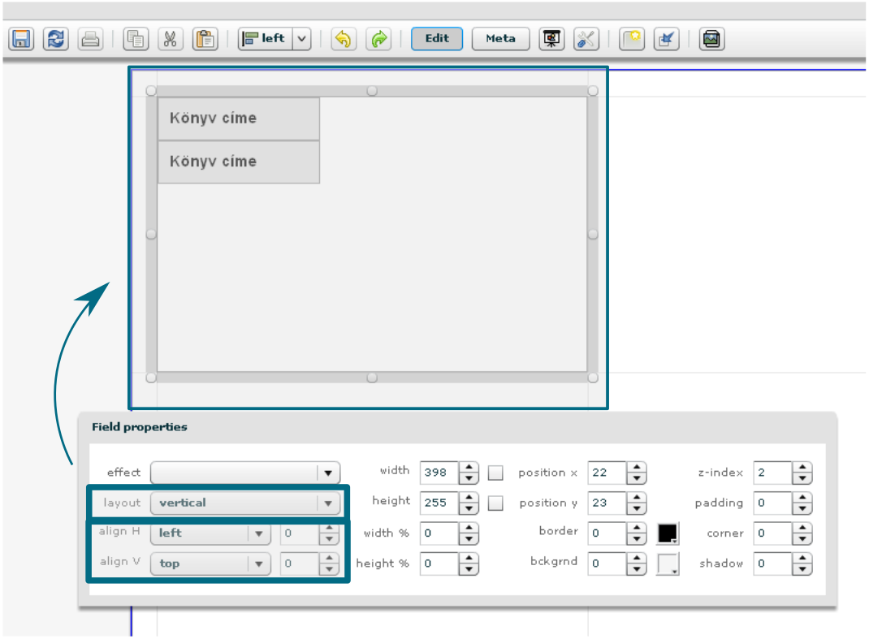Click the position x input field

(607, 473)
